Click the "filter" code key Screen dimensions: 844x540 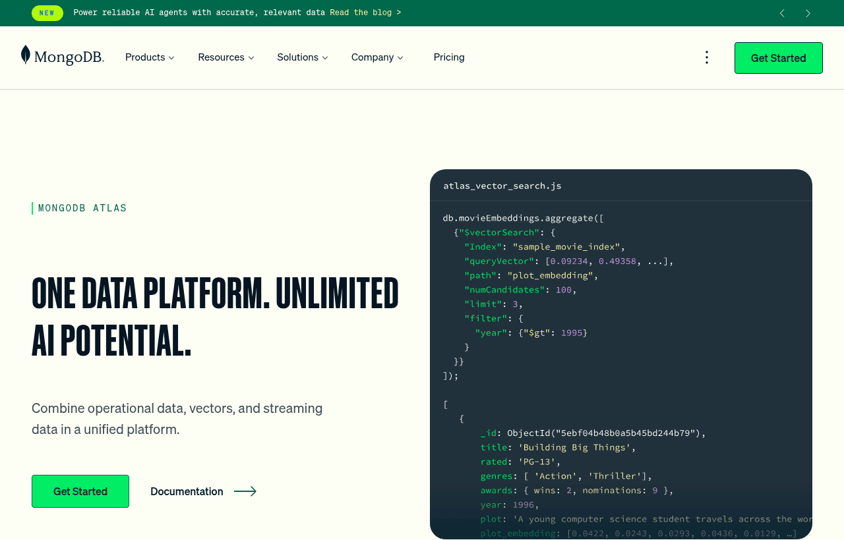click(x=485, y=319)
